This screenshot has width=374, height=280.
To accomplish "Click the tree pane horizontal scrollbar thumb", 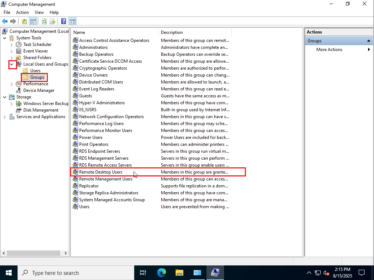I will point(34,253).
